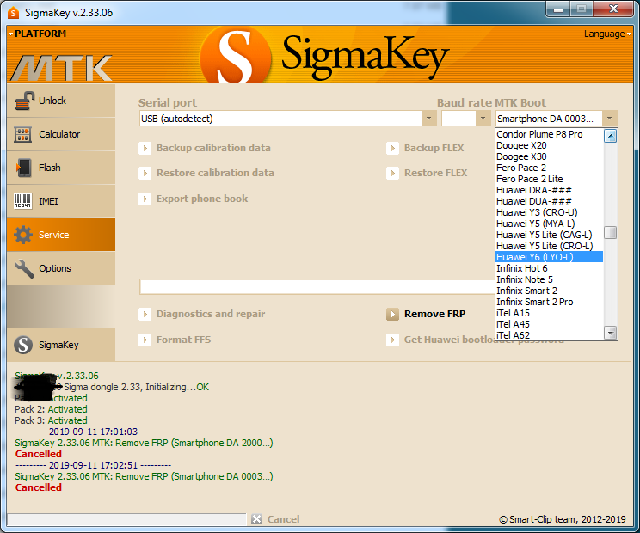640x533 pixels.
Task: Click the Restore FLEX arrow icon
Action: coord(392,174)
